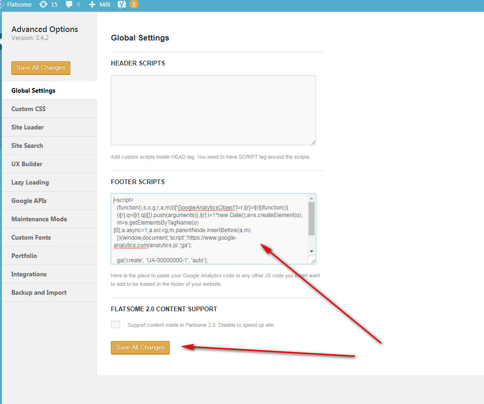Click inside the Header Scripts text area

(213, 109)
